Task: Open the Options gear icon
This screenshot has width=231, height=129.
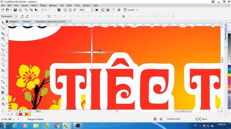Action: (x=119, y=10)
